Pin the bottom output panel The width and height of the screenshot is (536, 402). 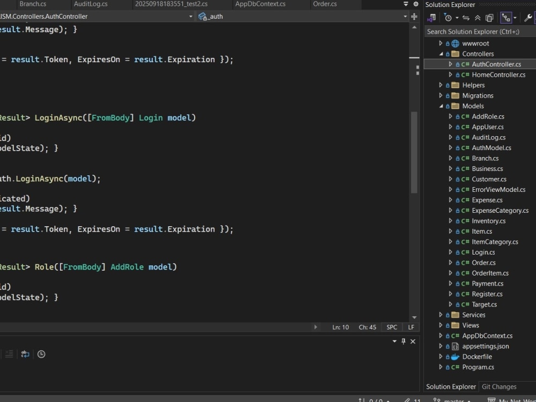pos(403,341)
